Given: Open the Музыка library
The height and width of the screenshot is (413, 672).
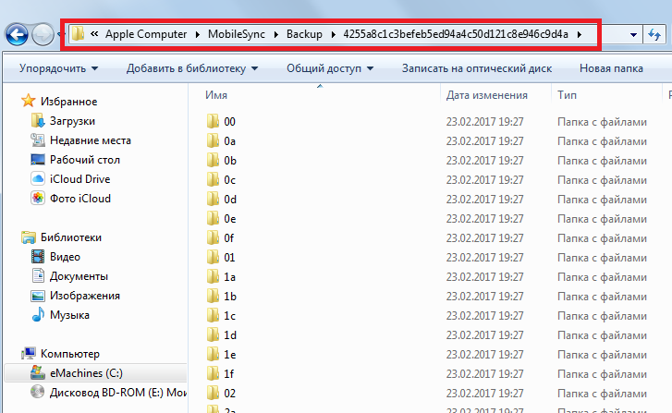Looking at the screenshot, I should [x=69, y=315].
